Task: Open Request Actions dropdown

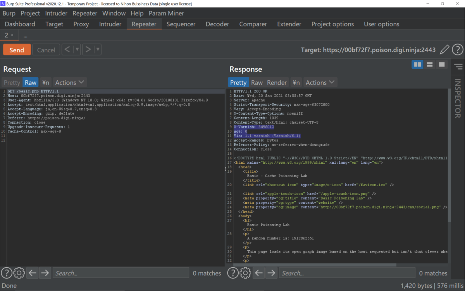Action: (69, 82)
